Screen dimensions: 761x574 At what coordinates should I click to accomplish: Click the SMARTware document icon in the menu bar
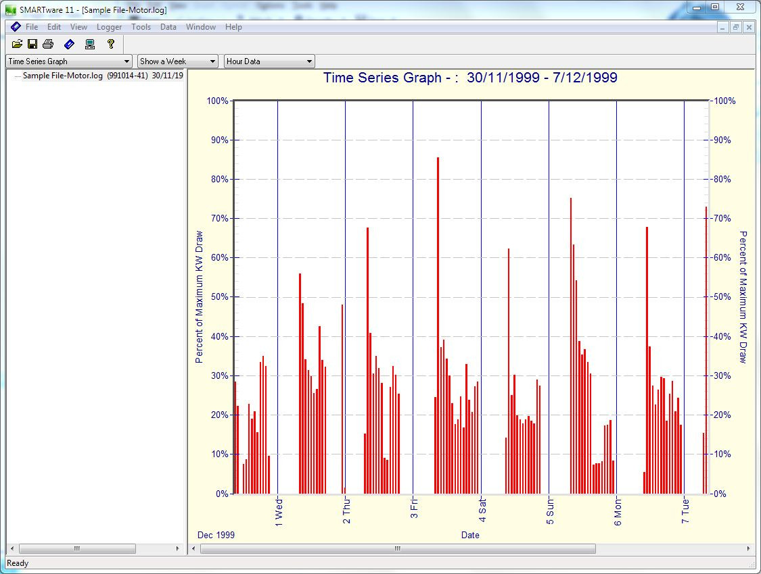pos(16,26)
